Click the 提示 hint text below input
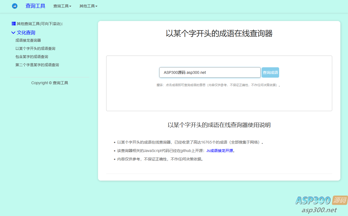 pos(218,85)
